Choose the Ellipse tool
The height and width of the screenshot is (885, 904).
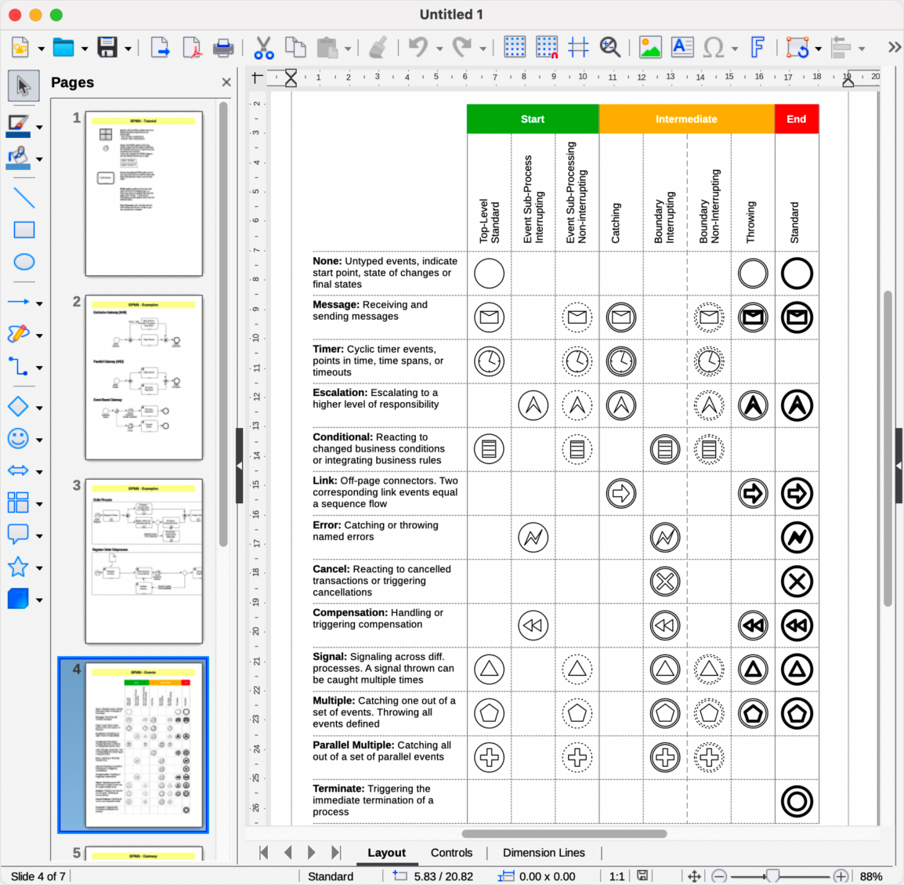pyautogui.click(x=24, y=262)
